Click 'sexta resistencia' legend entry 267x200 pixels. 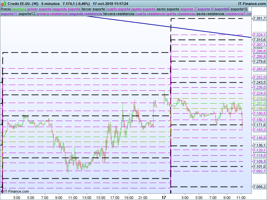pyautogui.click(x=210, y=14)
